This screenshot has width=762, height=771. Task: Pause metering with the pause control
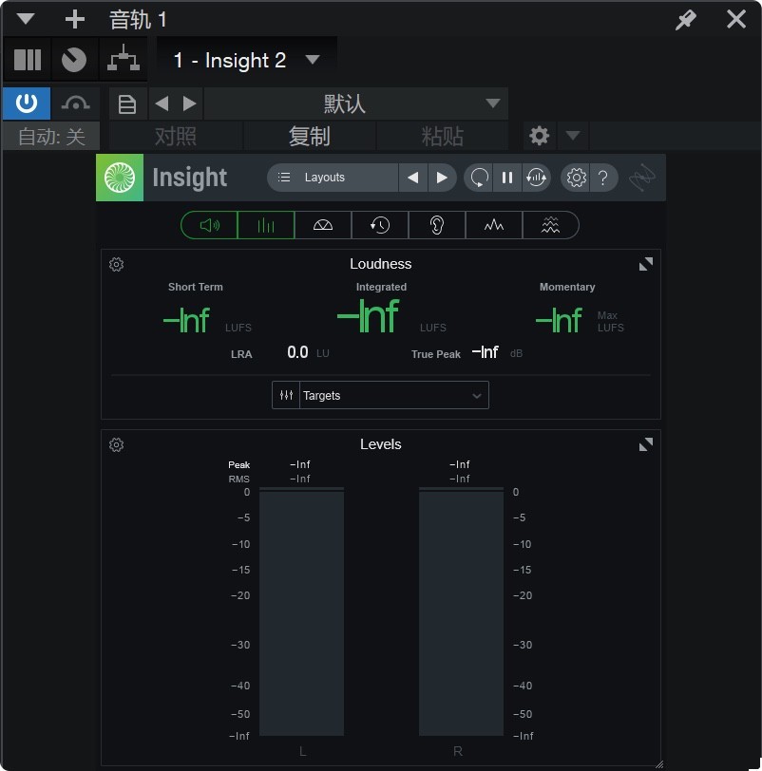pyautogui.click(x=507, y=178)
